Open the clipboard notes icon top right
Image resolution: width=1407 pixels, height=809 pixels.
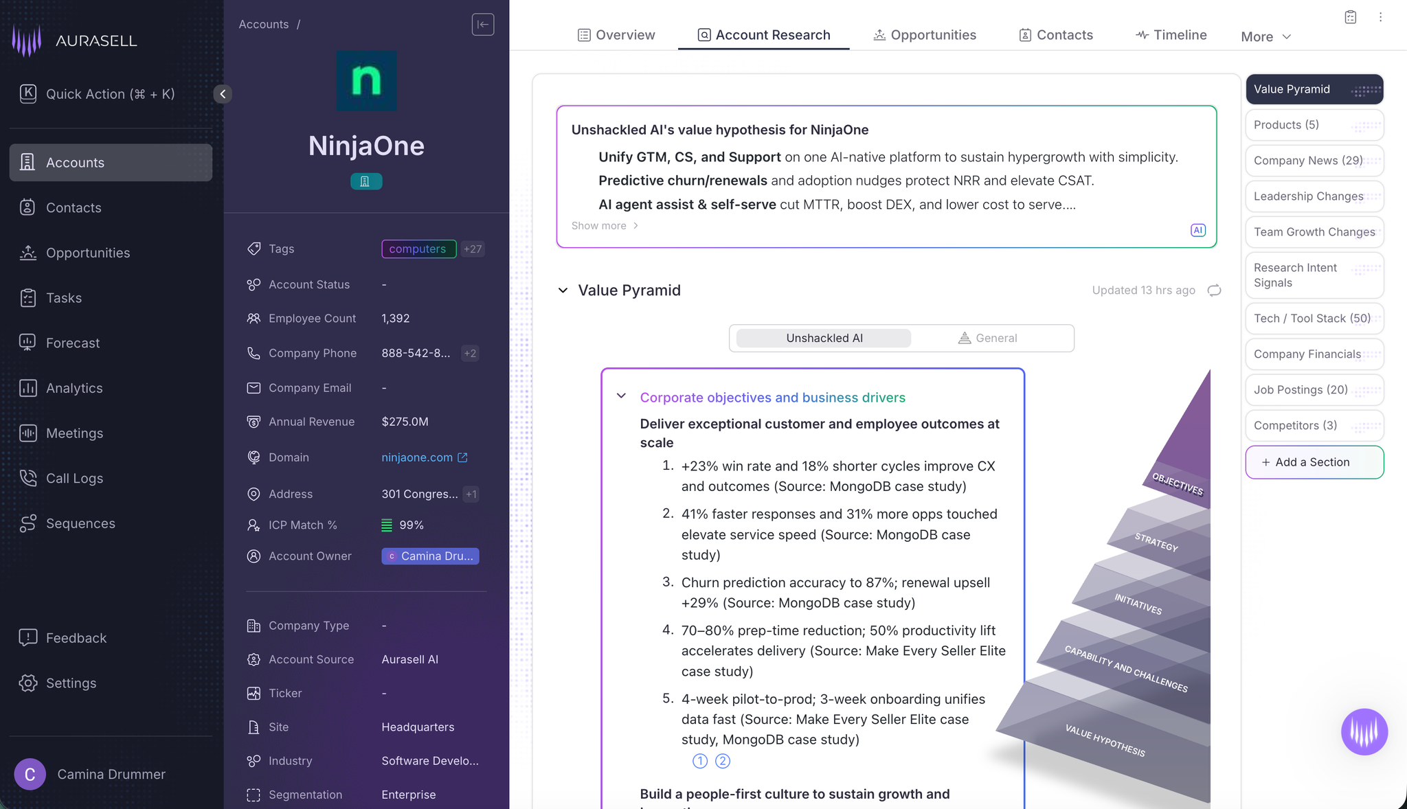pos(1351,17)
